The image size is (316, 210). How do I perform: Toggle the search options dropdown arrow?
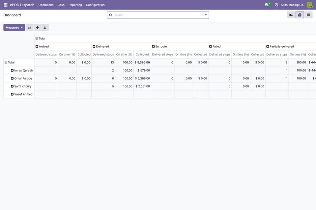(x=206, y=15)
